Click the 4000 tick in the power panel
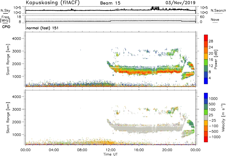Screen dimensions: 226x156 [17, 39]
